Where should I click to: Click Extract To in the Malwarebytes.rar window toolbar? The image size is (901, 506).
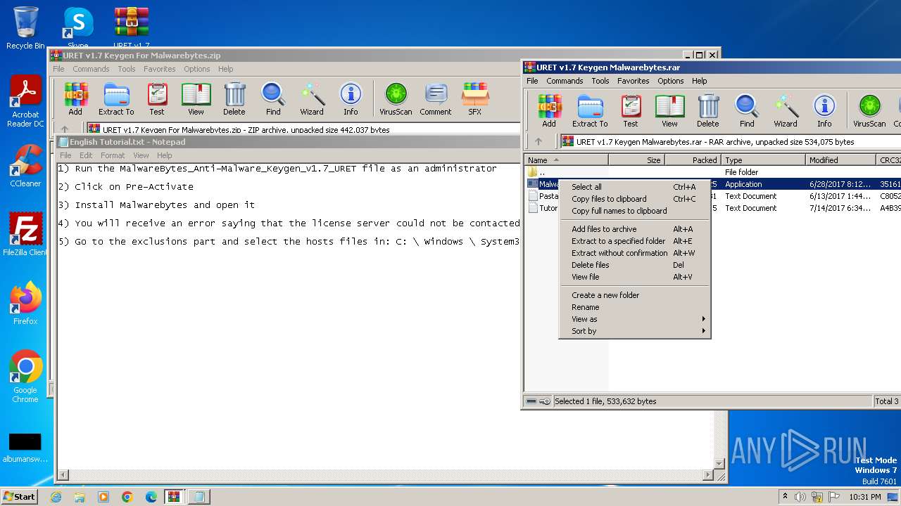click(590, 110)
